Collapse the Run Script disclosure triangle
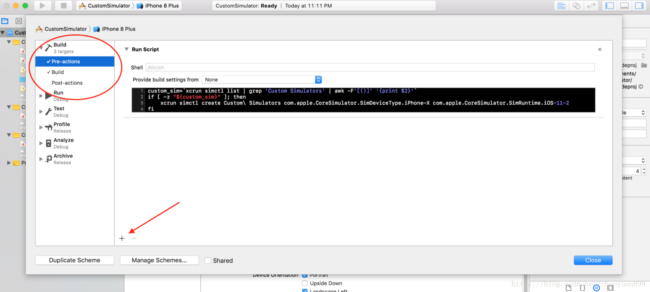Viewport: 650px width, 292px height. click(126, 49)
